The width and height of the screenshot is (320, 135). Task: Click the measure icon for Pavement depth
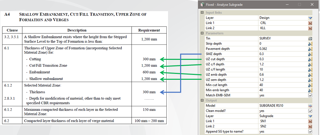pos(310,49)
